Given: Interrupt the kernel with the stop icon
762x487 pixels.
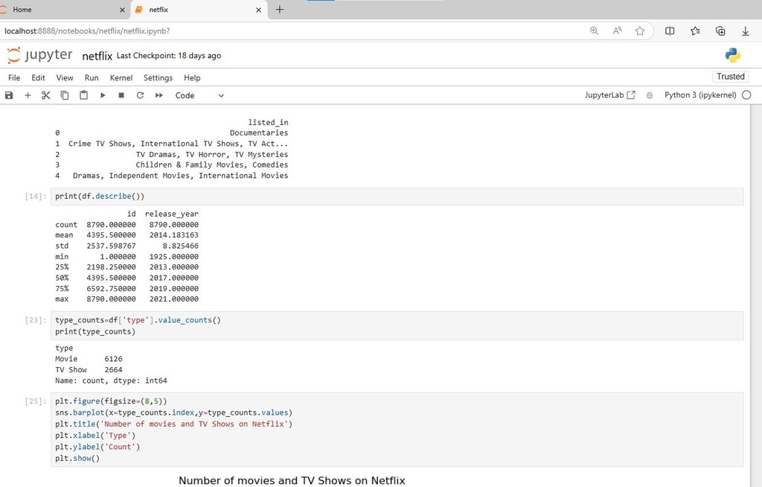Looking at the screenshot, I should tap(121, 95).
